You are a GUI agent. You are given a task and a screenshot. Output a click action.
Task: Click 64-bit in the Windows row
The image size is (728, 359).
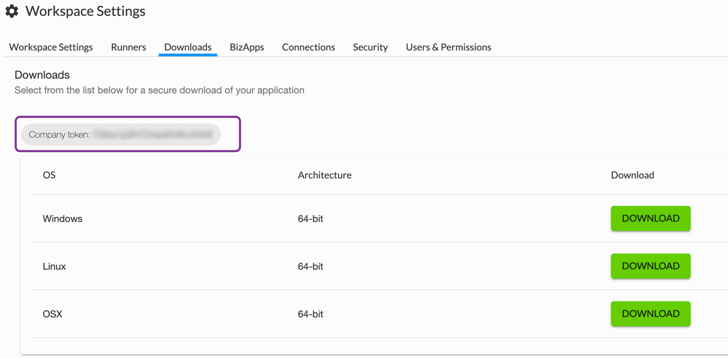pos(311,219)
